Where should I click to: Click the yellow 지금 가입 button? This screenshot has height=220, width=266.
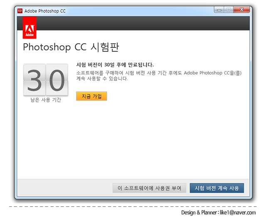(x=91, y=96)
